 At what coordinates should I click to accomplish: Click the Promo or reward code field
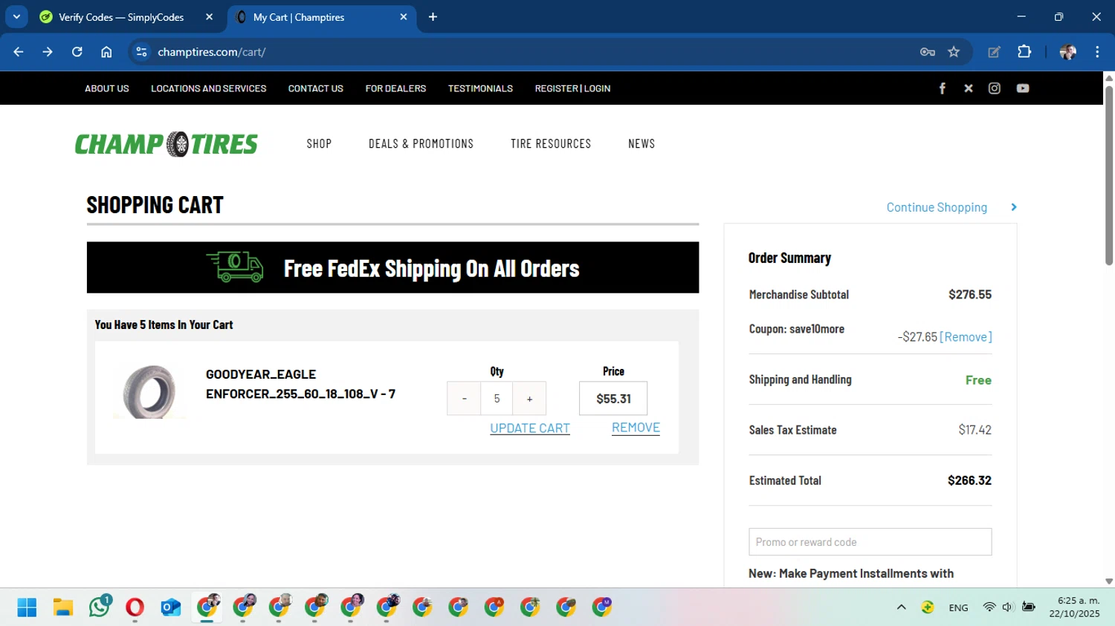[x=870, y=542]
